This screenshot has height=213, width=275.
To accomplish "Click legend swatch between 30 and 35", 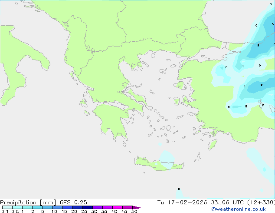I will (97, 207).
